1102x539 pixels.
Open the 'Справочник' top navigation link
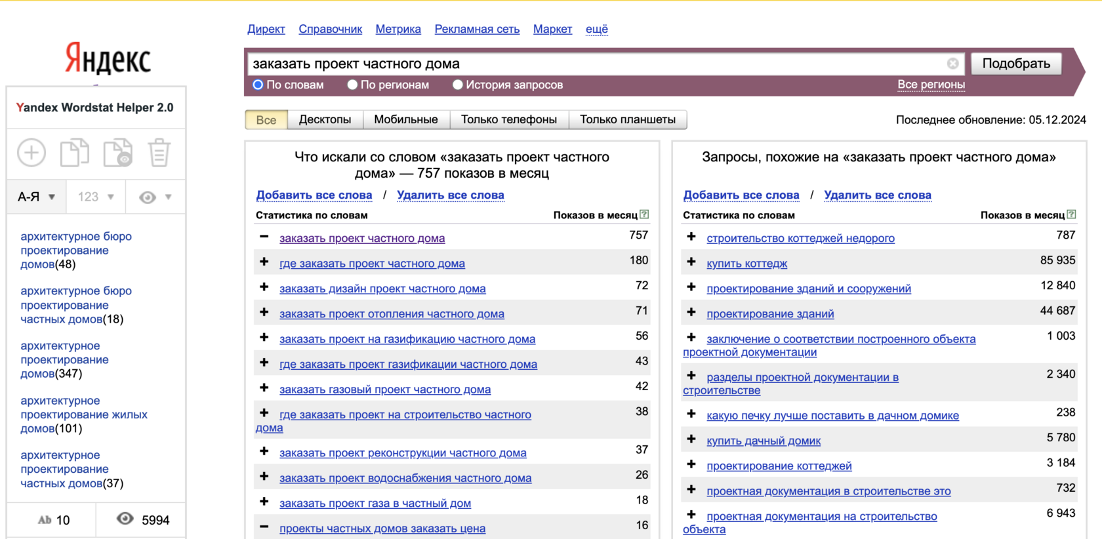pos(331,29)
